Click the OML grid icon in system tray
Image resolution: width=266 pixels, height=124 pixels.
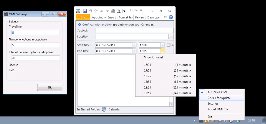pyautogui.click(x=201, y=121)
